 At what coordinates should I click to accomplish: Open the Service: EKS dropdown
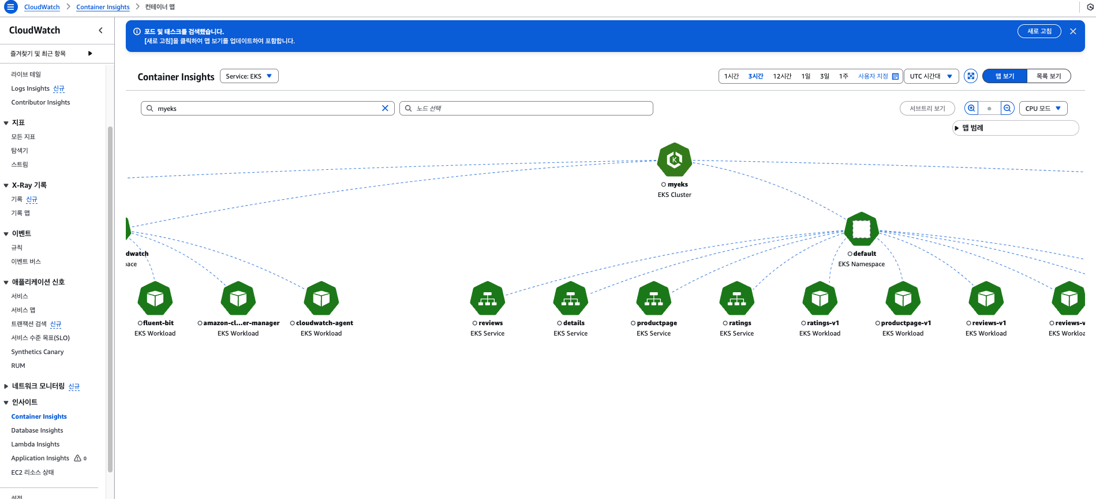249,76
